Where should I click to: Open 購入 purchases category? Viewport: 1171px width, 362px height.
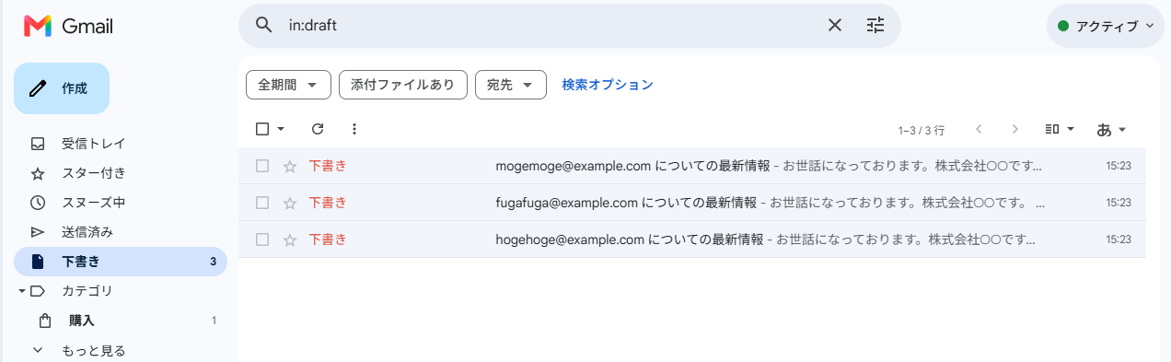click(120, 321)
